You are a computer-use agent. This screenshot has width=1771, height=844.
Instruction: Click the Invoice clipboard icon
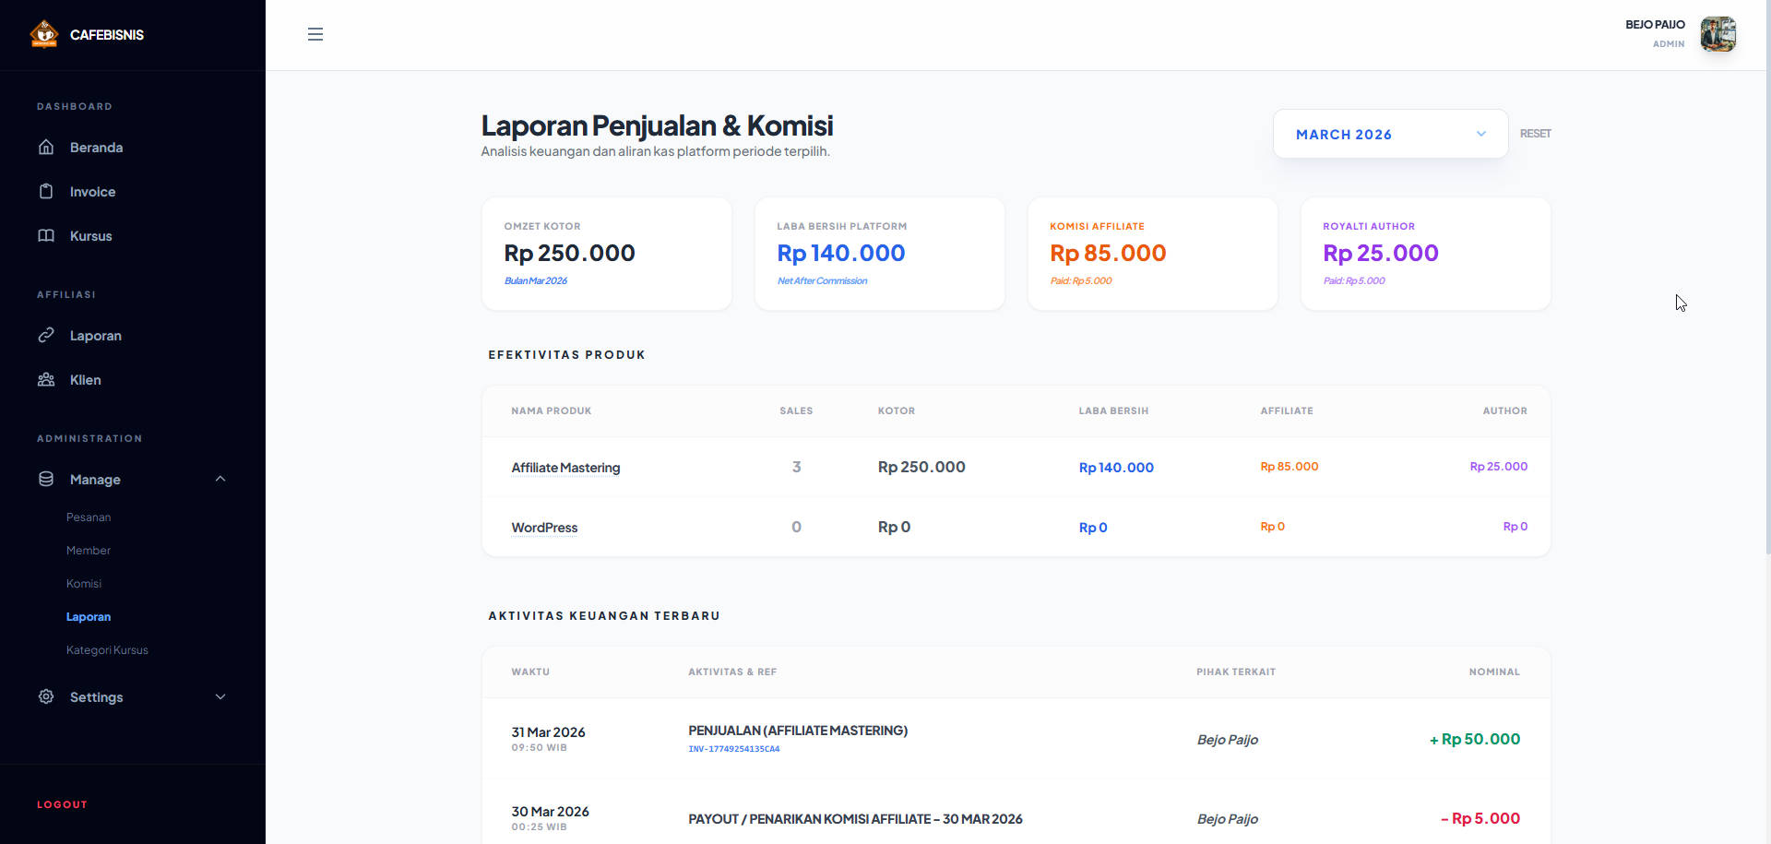[x=46, y=191]
